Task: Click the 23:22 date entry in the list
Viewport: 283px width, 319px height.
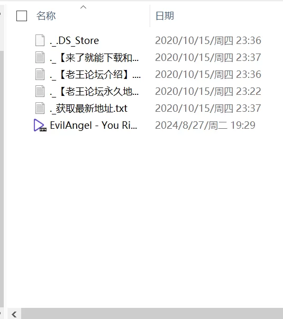Action: [208, 91]
